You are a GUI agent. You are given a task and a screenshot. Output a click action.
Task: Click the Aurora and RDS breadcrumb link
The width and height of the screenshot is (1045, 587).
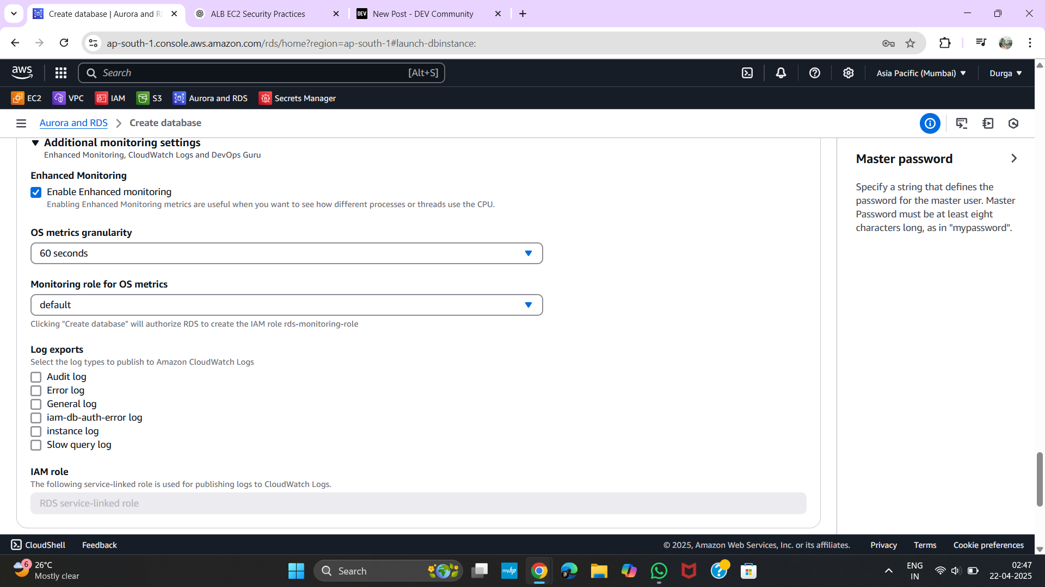point(73,123)
